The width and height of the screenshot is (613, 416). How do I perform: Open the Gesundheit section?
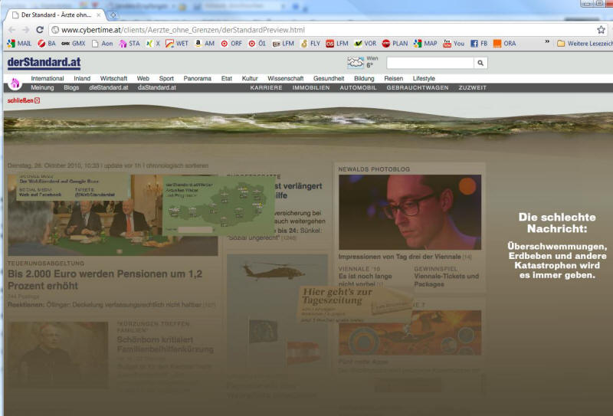[329, 78]
